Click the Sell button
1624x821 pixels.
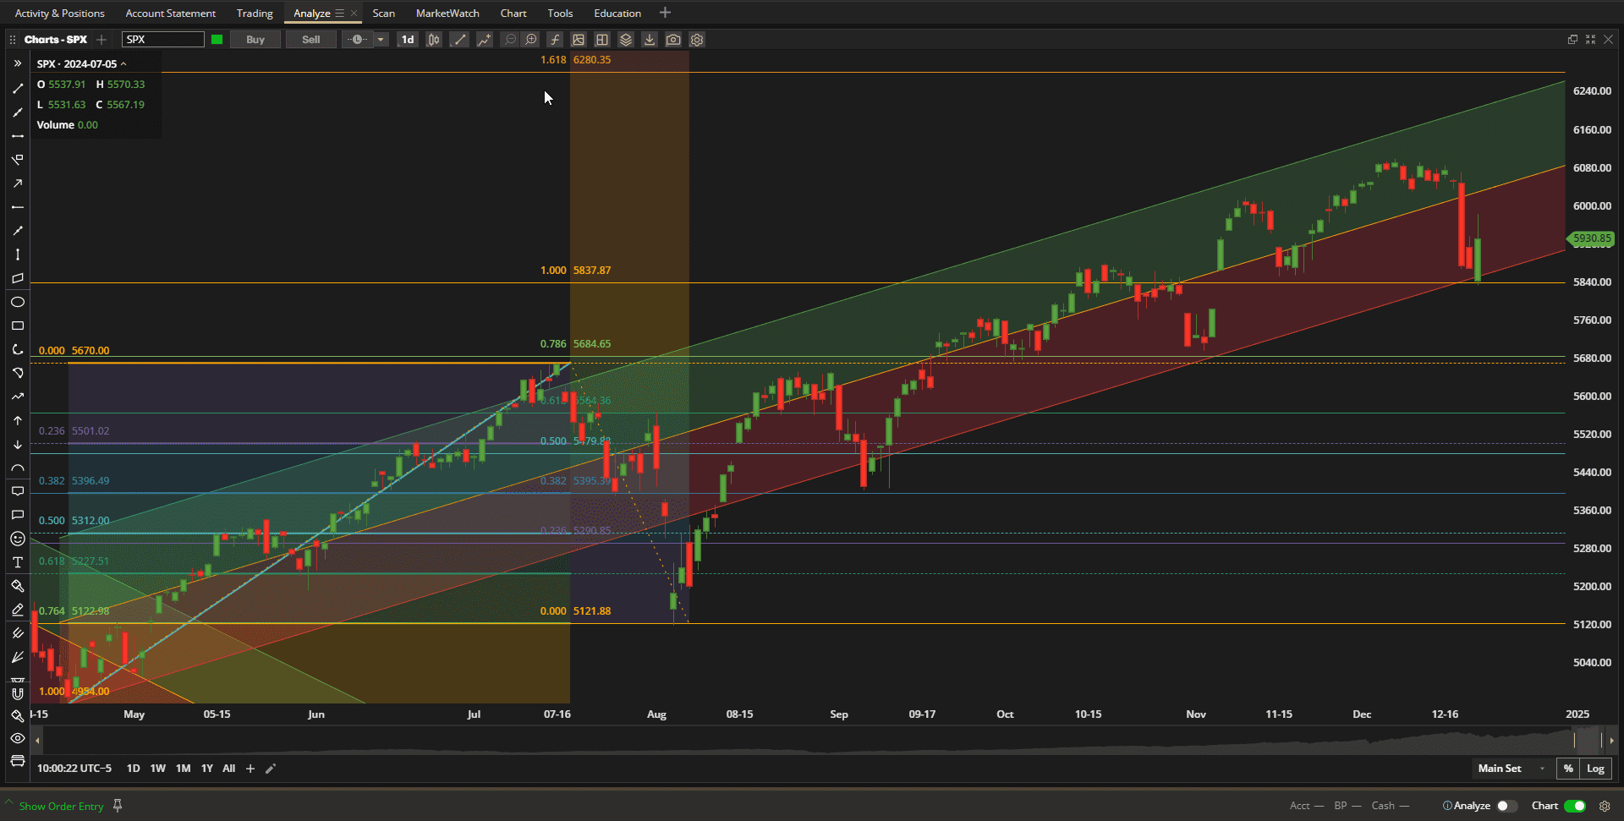pyautogui.click(x=311, y=40)
